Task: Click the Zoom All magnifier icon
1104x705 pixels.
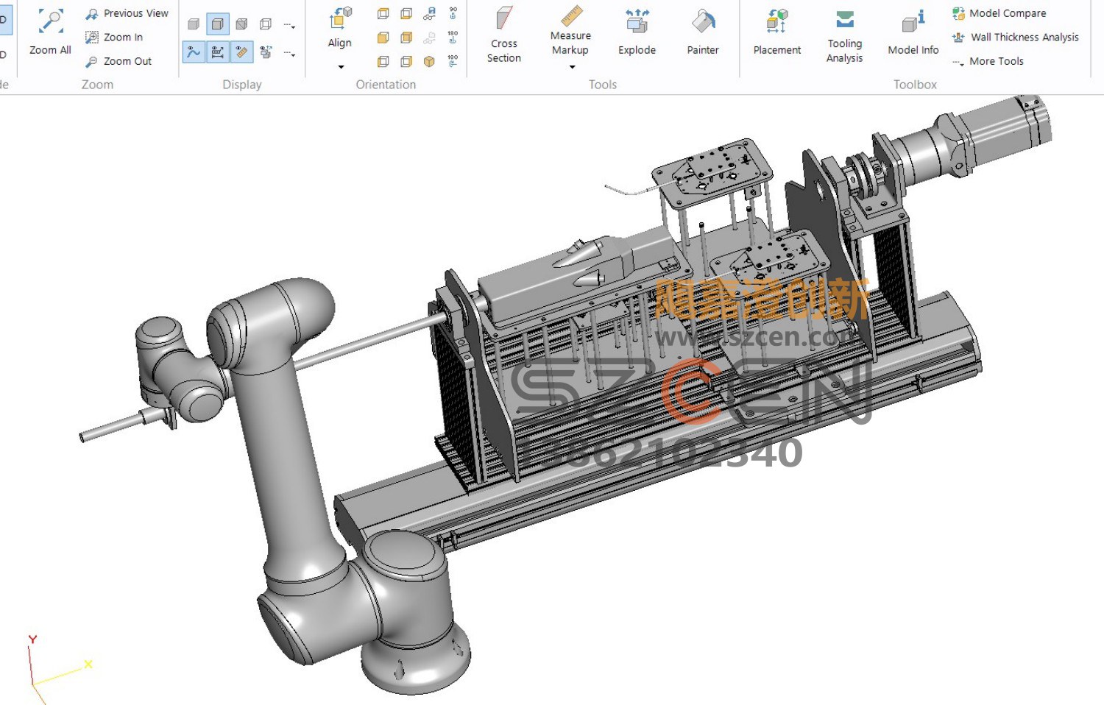Action: (50, 22)
